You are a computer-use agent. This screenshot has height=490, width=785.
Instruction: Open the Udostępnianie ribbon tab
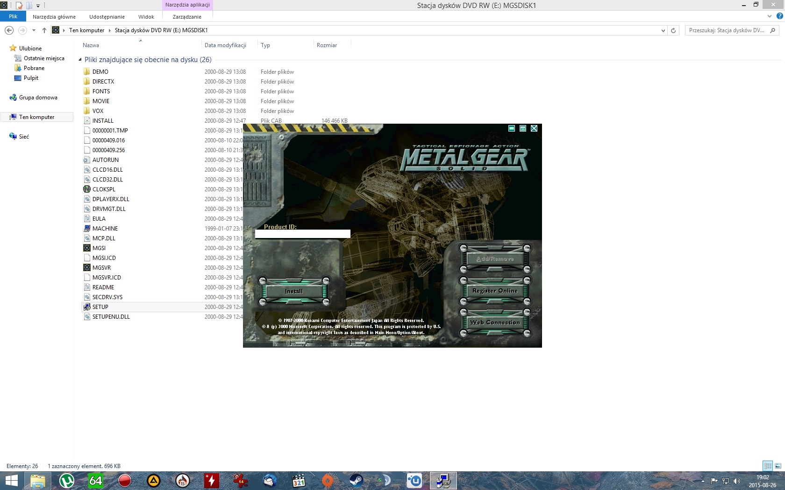point(107,17)
